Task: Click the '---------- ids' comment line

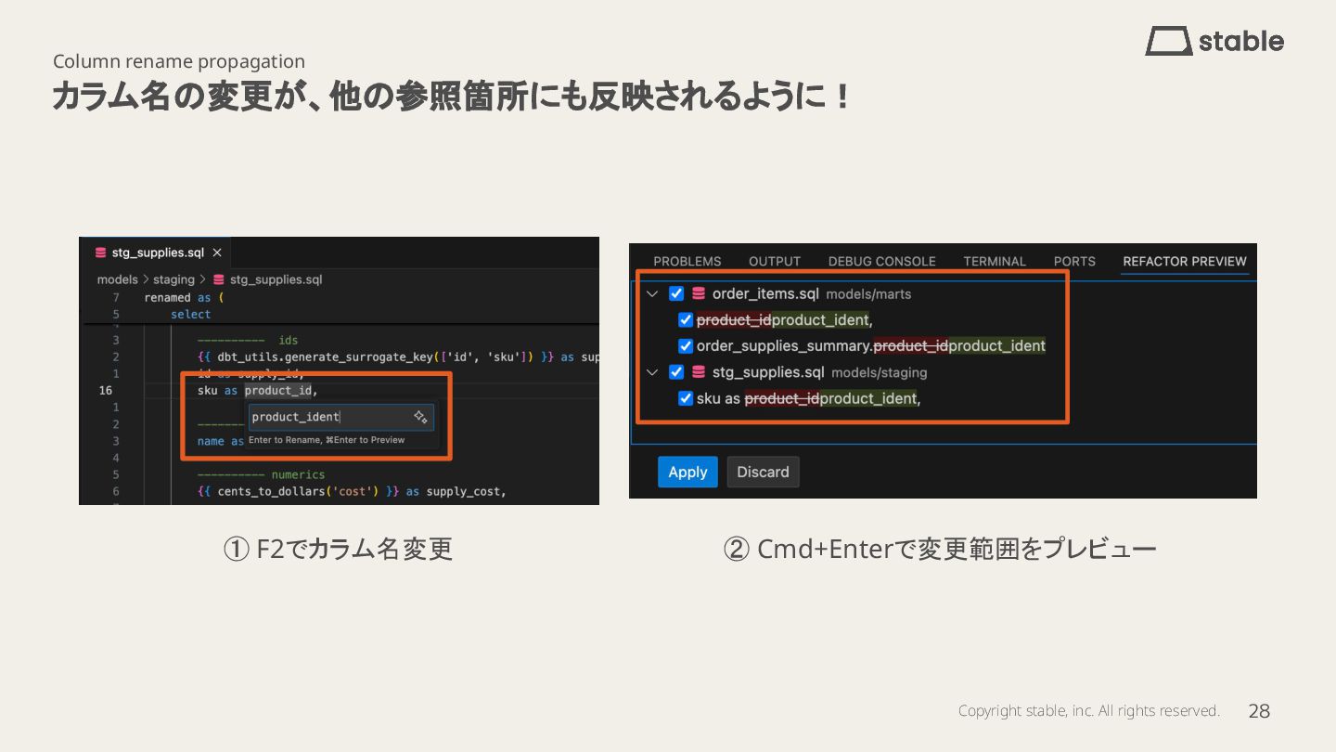Action: (x=248, y=341)
